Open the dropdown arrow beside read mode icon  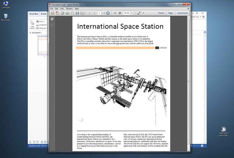point(143,13)
